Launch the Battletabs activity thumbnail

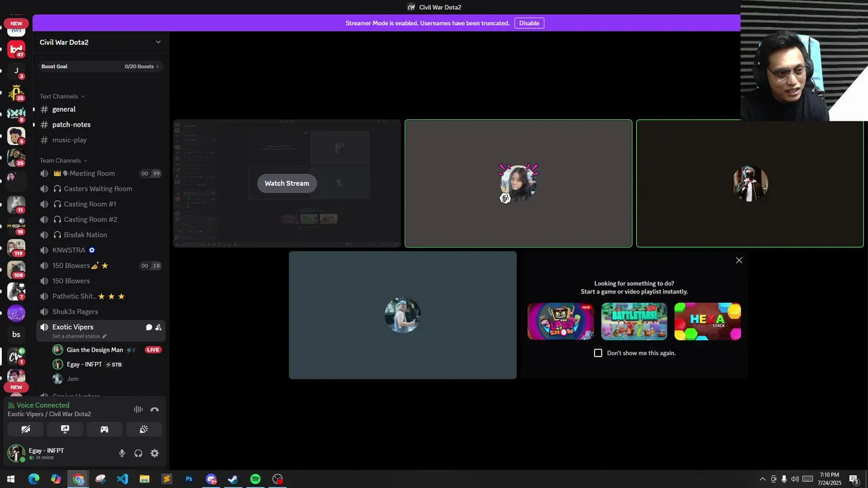click(x=634, y=321)
